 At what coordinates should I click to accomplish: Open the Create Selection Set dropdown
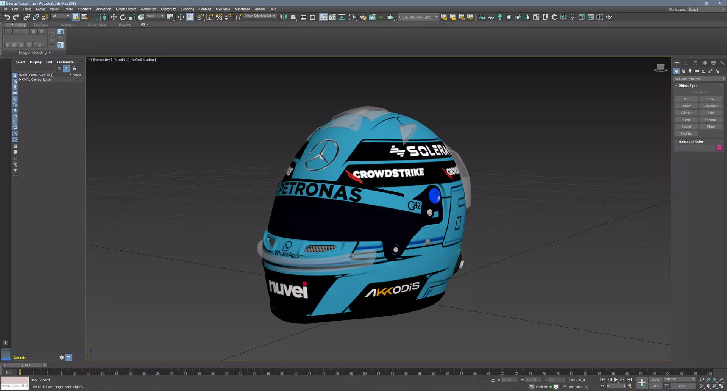coord(260,16)
